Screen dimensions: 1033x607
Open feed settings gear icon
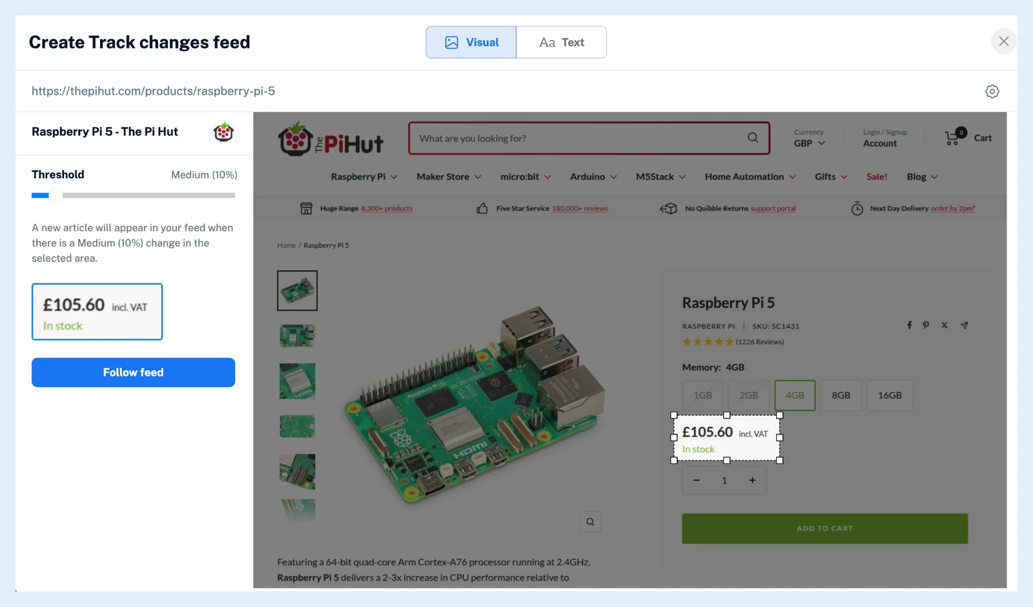pyautogui.click(x=992, y=92)
